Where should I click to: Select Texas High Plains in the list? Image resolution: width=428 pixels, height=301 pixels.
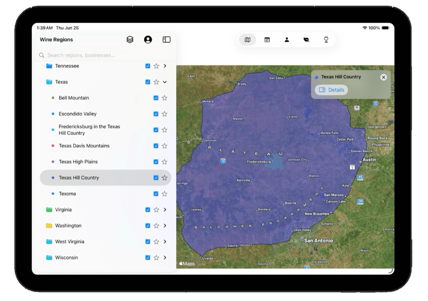click(105, 162)
